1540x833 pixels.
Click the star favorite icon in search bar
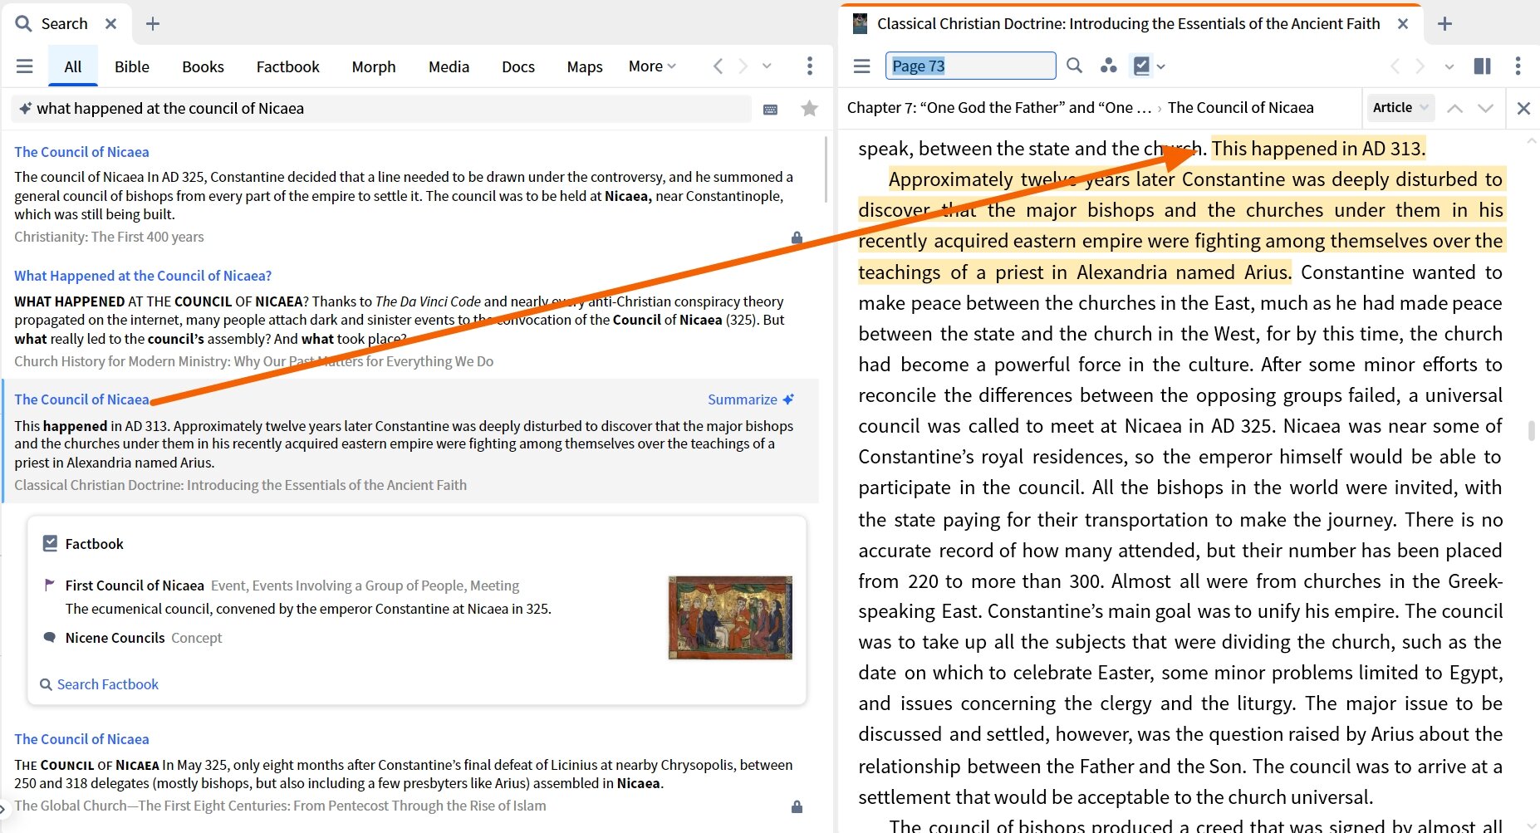click(810, 108)
